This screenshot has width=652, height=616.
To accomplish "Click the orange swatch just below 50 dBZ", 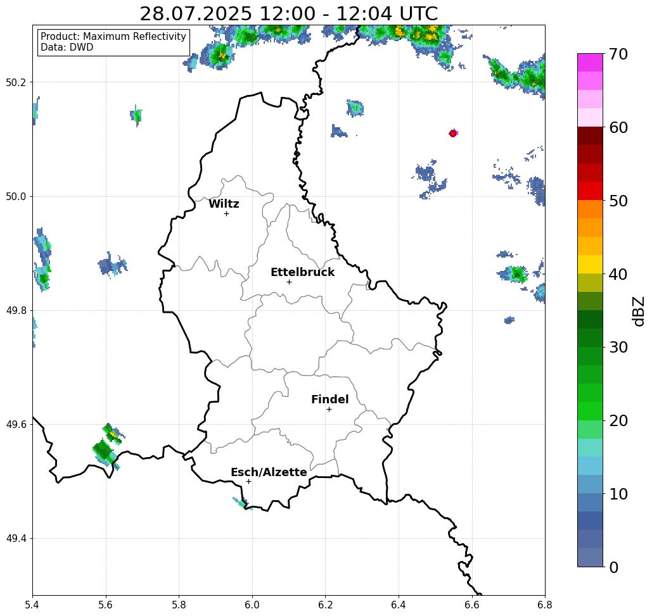I will pyautogui.click(x=590, y=210).
